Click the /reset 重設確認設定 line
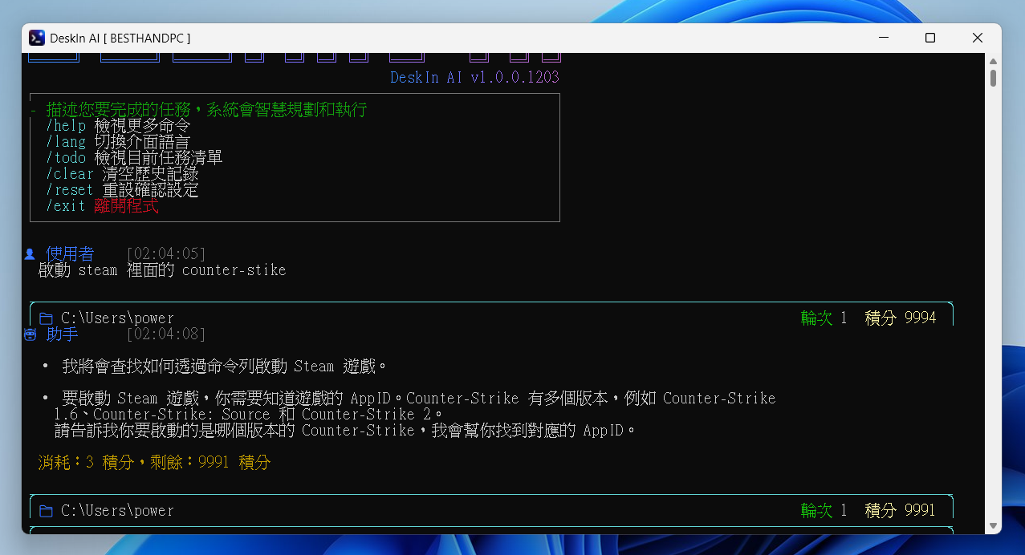The image size is (1025, 555). (122, 190)
